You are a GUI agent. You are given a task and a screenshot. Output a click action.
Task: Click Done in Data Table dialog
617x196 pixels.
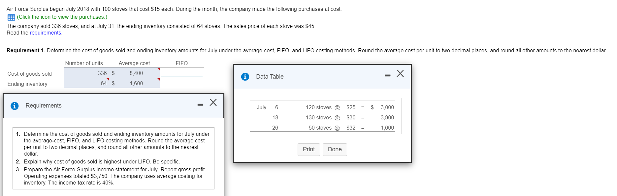(335, 149)
